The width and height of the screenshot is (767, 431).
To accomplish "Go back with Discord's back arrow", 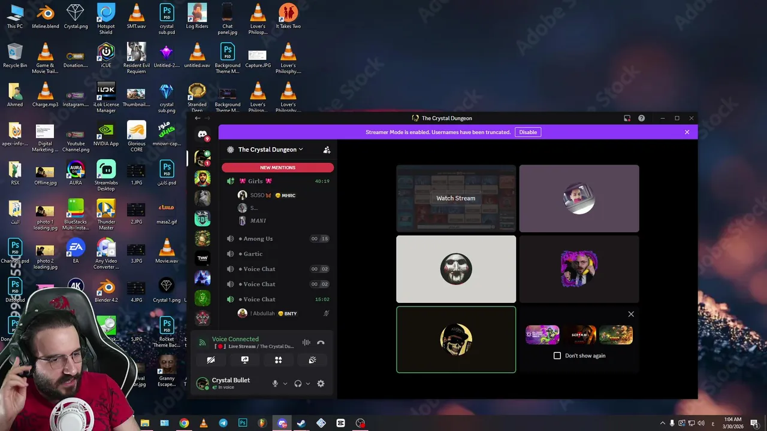I will 198,119.
